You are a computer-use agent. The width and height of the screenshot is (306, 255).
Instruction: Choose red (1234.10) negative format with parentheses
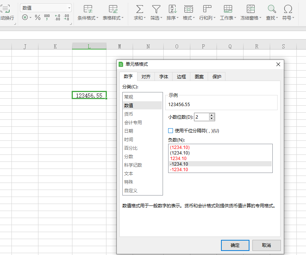coord(220,147)
